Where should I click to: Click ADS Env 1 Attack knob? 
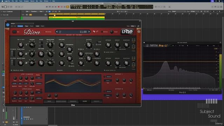[x=108, y=45]
